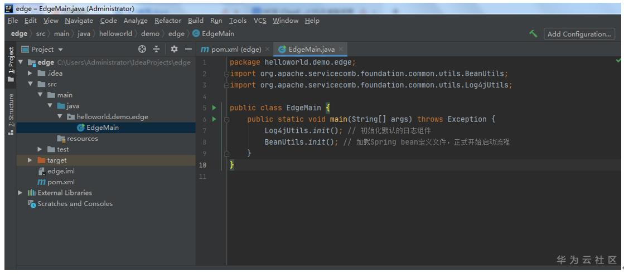624x274 pixels.
Task: Click the BeanUtils import statement on line 2
Action: (369, 74)
